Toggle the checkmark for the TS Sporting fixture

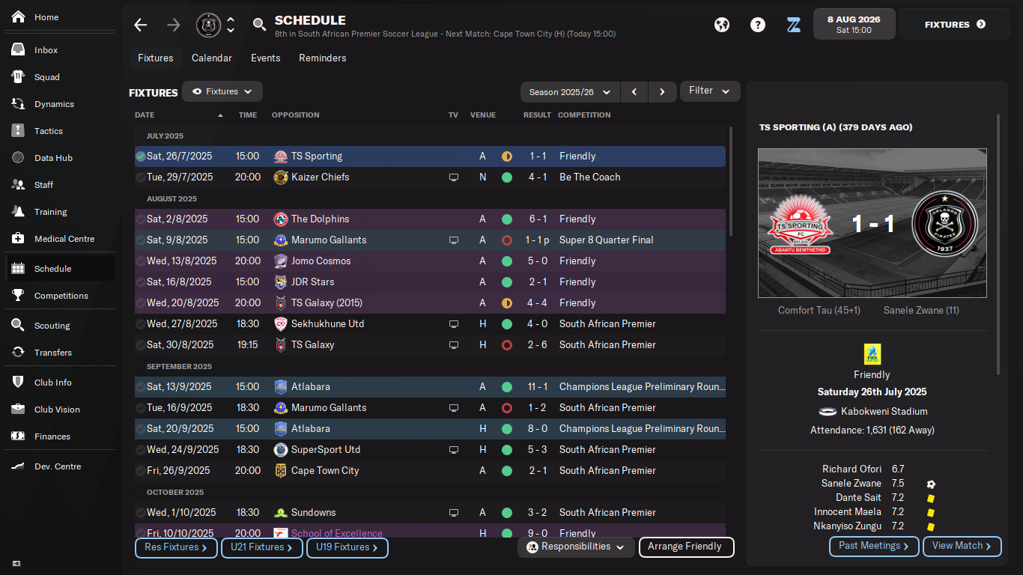pyautogui.click(x=141, y=156)
